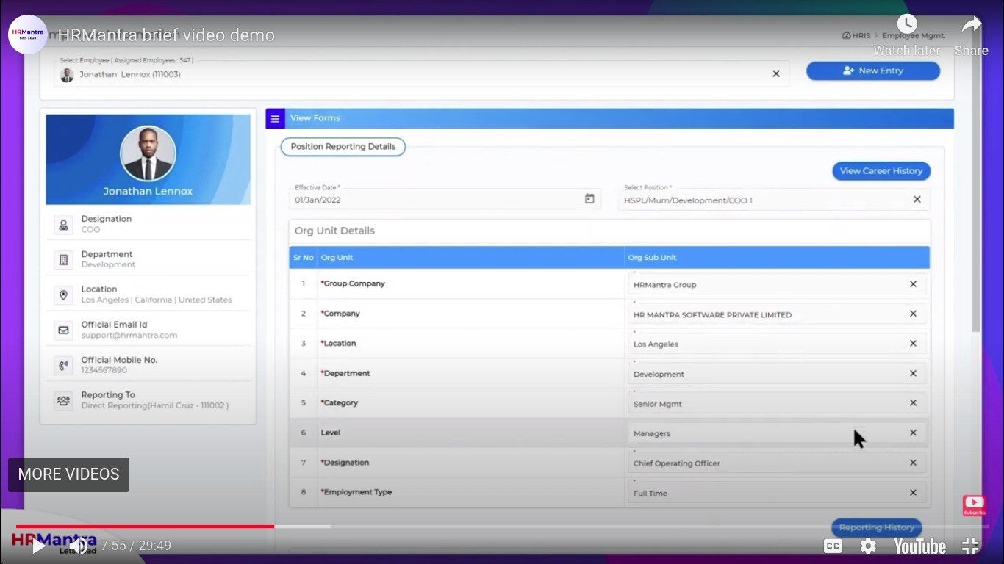Click the Location pin icon in the sidebar
1004x564 pixels.
pos(64,294)
